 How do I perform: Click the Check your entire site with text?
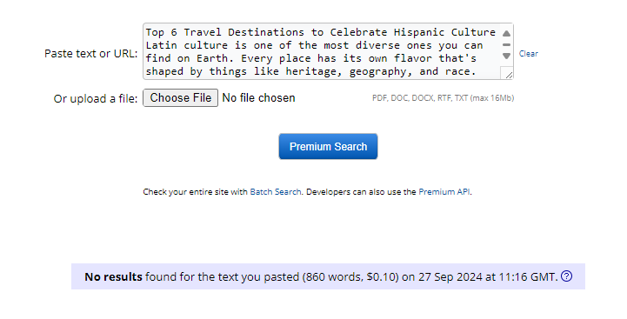[x=195, y=192]
